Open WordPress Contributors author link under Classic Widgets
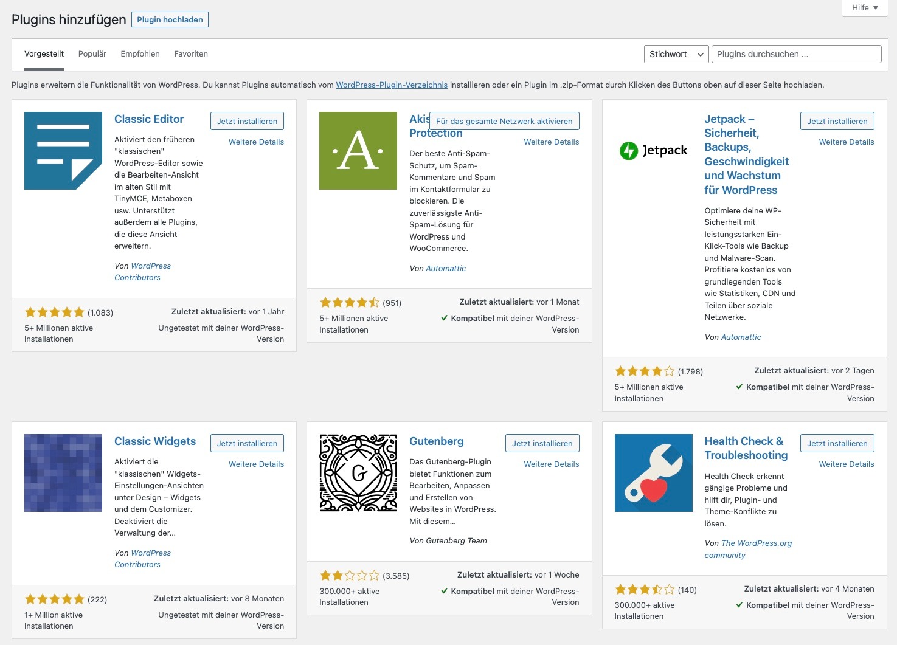 (143, 559)
